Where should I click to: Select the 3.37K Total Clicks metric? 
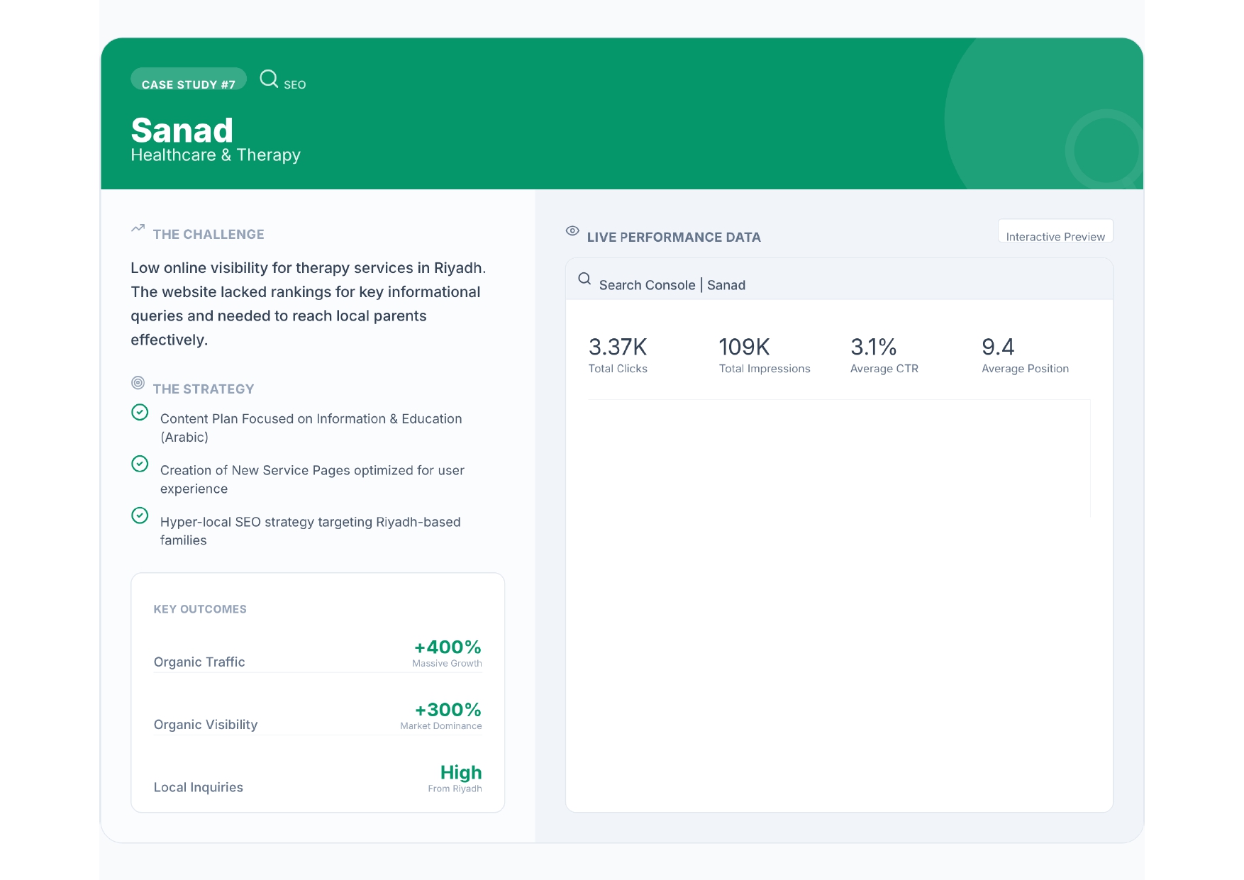(x=618, y=355)
